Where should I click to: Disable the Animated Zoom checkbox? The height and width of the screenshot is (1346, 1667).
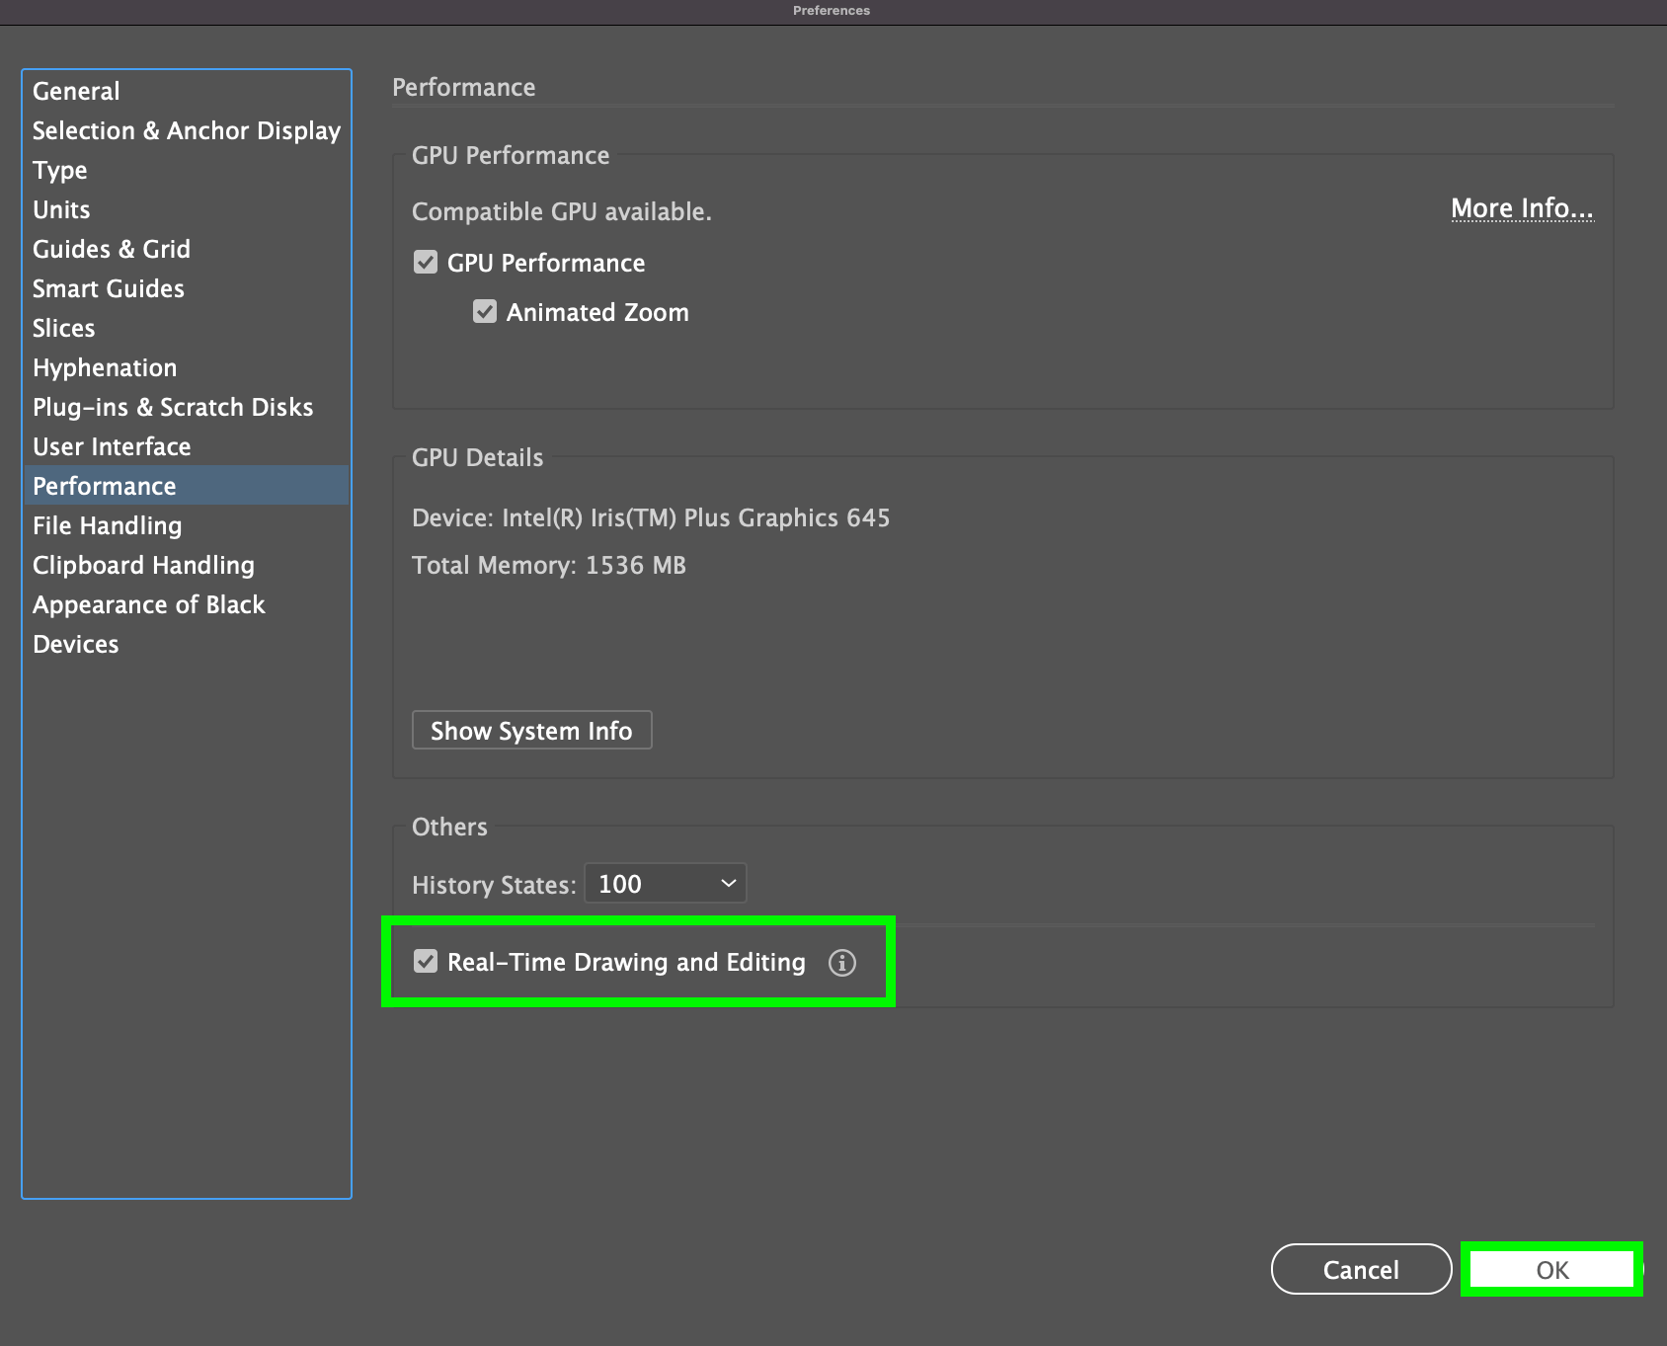(485, 312)
